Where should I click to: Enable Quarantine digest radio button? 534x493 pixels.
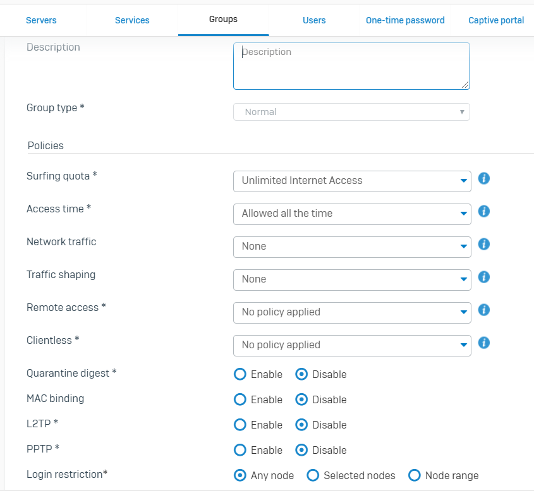240,374
